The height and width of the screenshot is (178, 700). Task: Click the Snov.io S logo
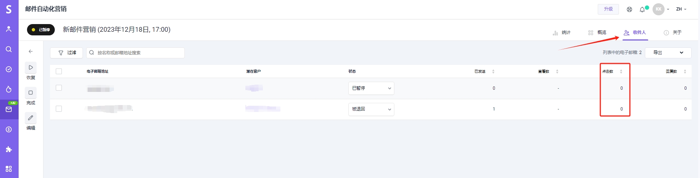(9, 9)
